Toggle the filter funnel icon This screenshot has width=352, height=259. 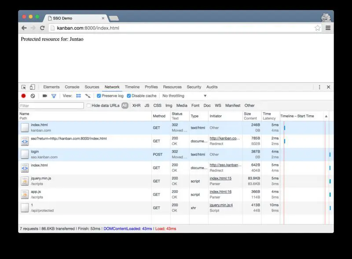click(x=54, y=96)
